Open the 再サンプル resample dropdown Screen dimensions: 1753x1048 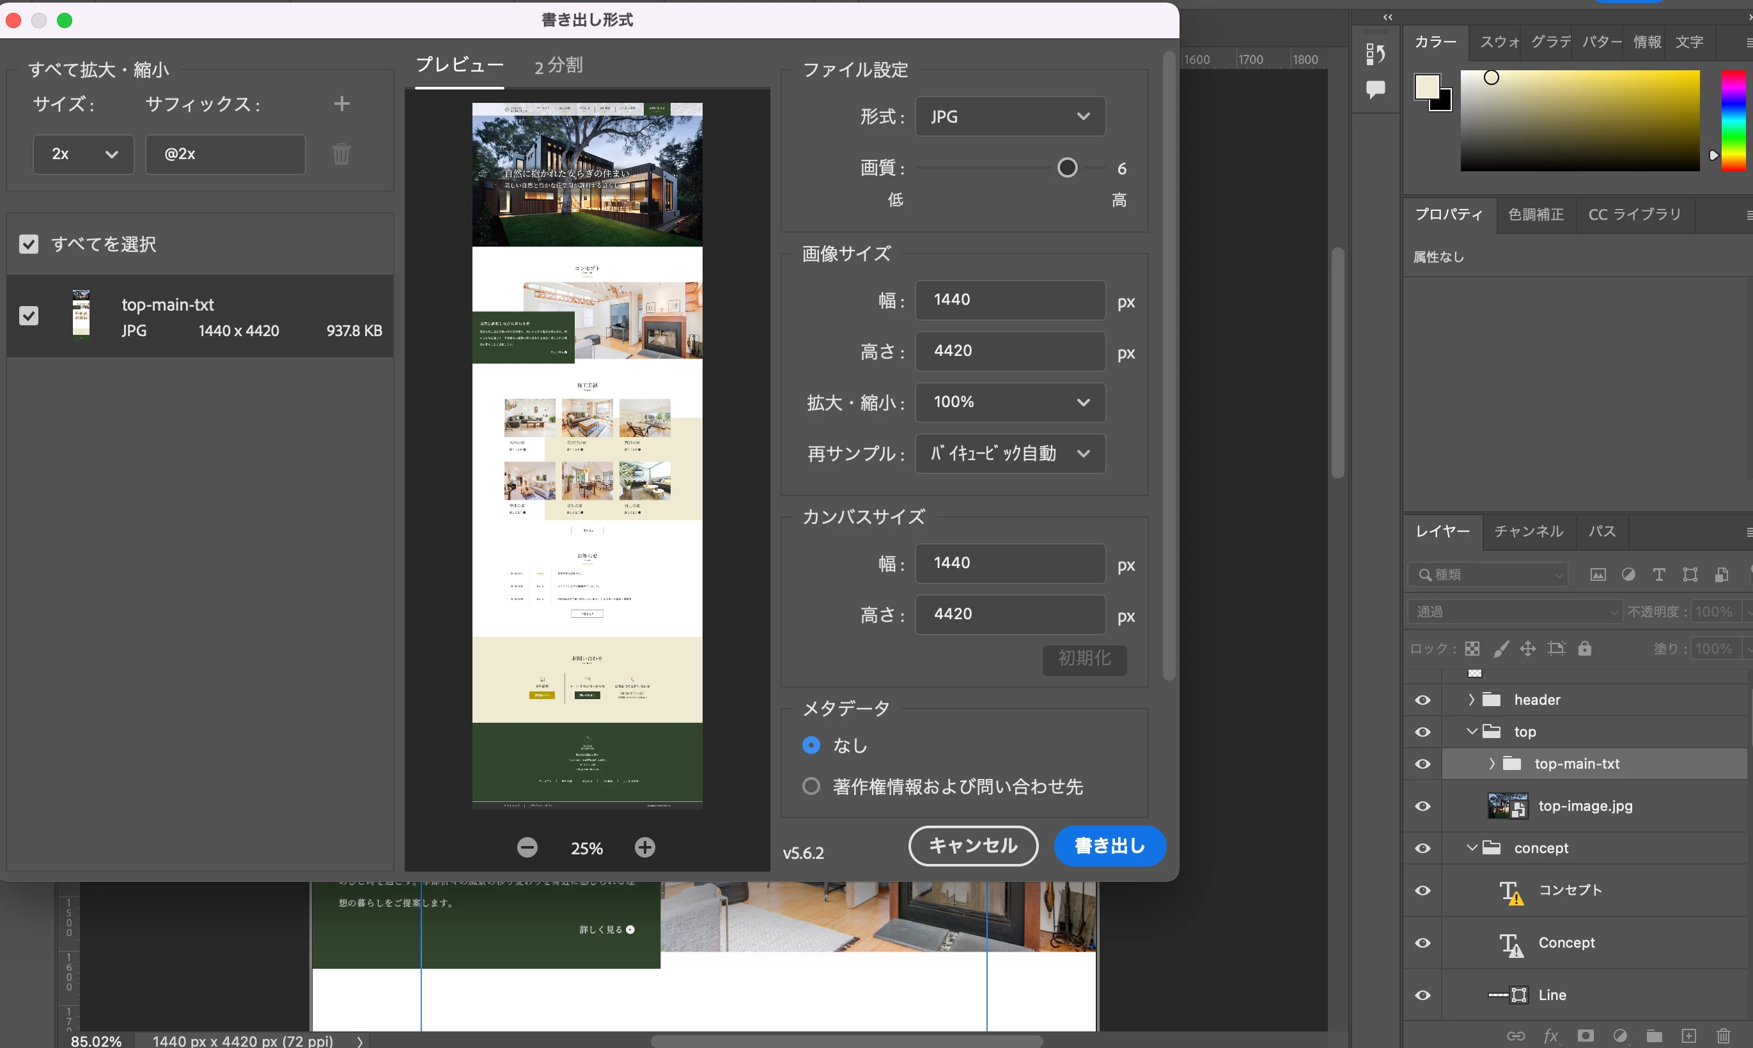pos(1010,453)
